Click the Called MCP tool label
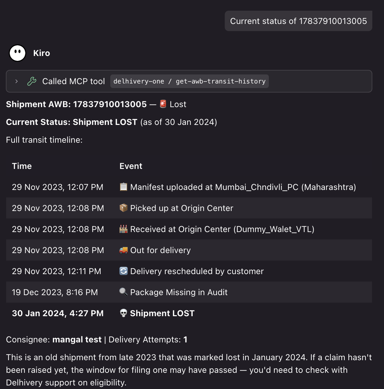The height and width of the screenshot is (389, 384). [74, 81]
